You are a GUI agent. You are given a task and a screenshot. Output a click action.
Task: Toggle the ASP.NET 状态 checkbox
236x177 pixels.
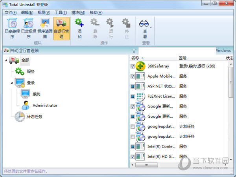(133, 86)
